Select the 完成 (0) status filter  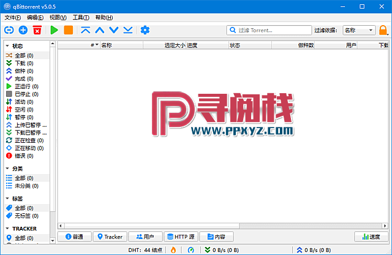(x=27, y=79)
